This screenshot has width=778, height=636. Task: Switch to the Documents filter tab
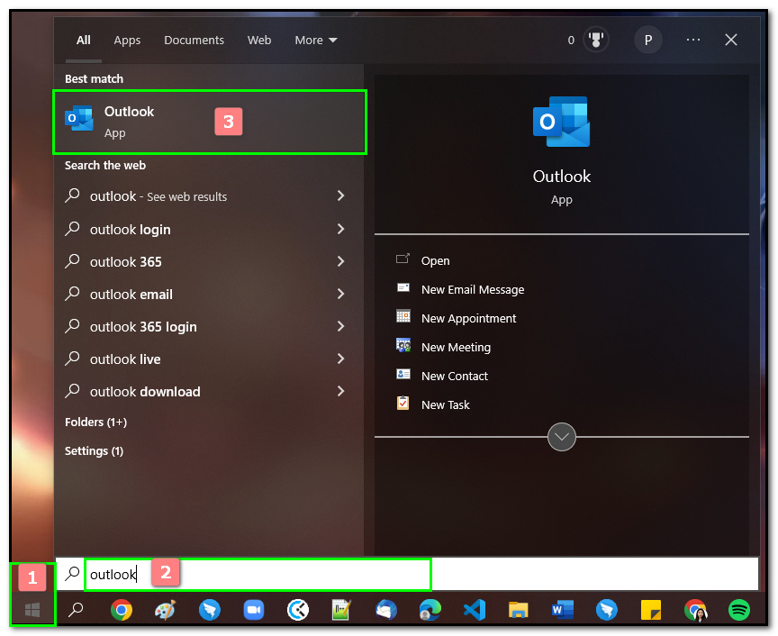tap(194, 41)
